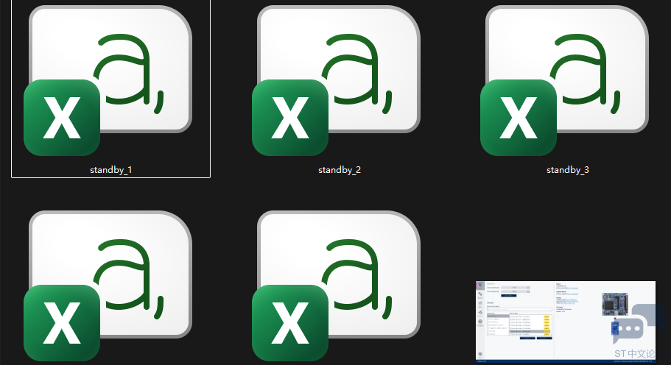The width and height of the screenshot is (671, 365).
Task: Click the standby_1 file name label
Action: [111, 170]
